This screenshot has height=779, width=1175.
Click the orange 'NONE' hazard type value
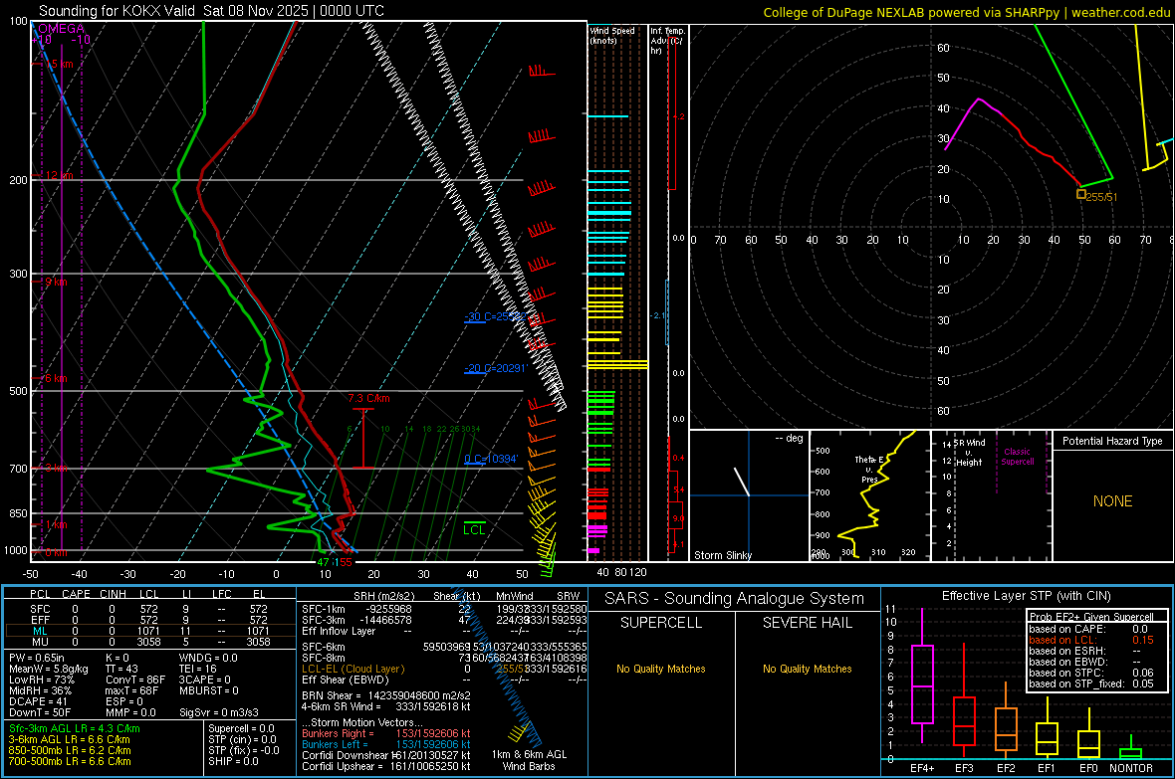1113,501
